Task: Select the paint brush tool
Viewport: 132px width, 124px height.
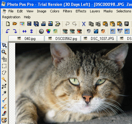Action: 4,100
